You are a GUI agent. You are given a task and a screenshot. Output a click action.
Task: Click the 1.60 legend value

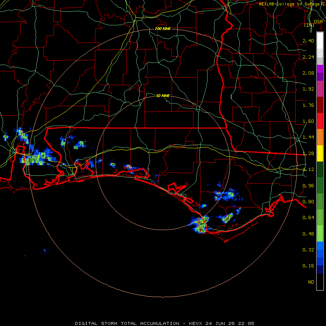click(308, 121)
